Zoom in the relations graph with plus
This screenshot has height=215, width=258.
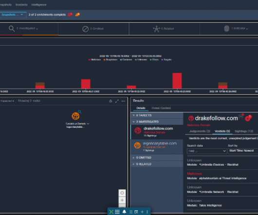pyautogui.click(x=122, y=200)
